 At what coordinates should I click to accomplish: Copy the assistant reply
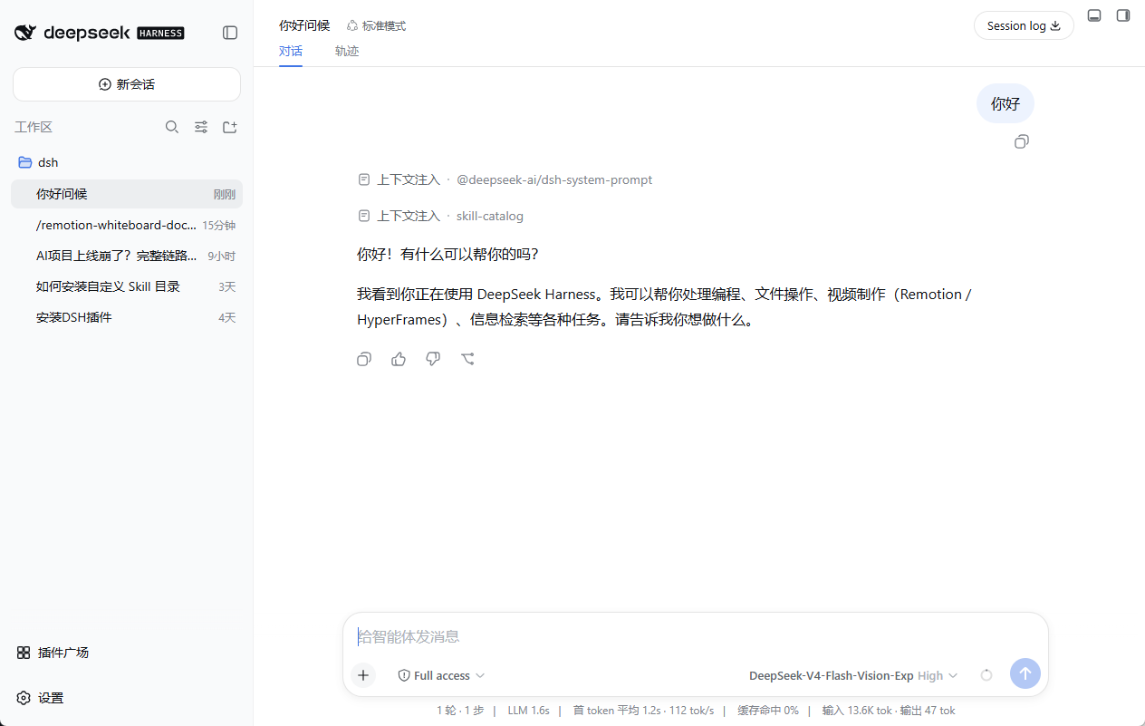364,359
